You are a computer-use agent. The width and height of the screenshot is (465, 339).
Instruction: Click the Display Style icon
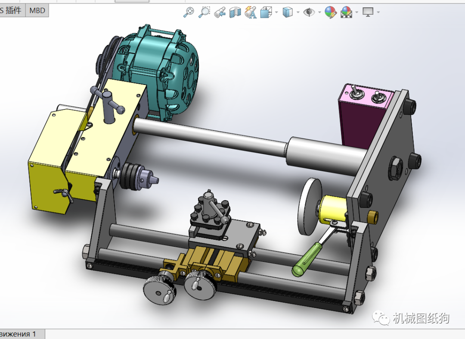(287, 13)
